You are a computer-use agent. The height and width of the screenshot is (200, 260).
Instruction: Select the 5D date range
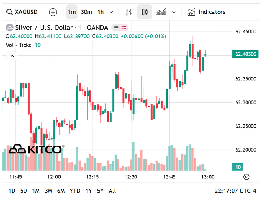pos(24,191)
